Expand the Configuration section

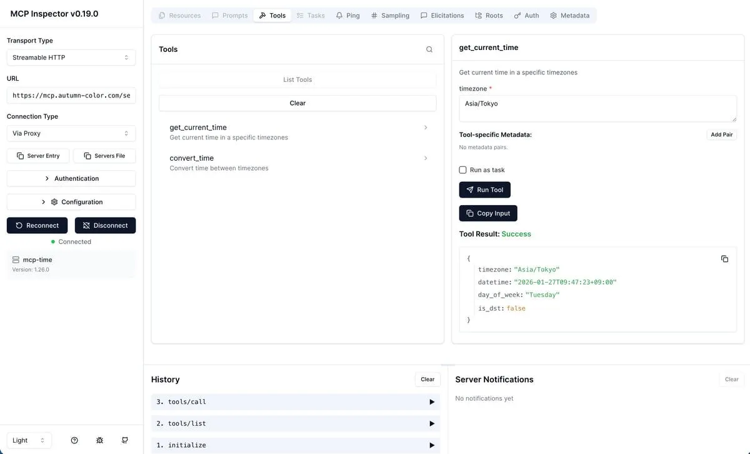71,202
